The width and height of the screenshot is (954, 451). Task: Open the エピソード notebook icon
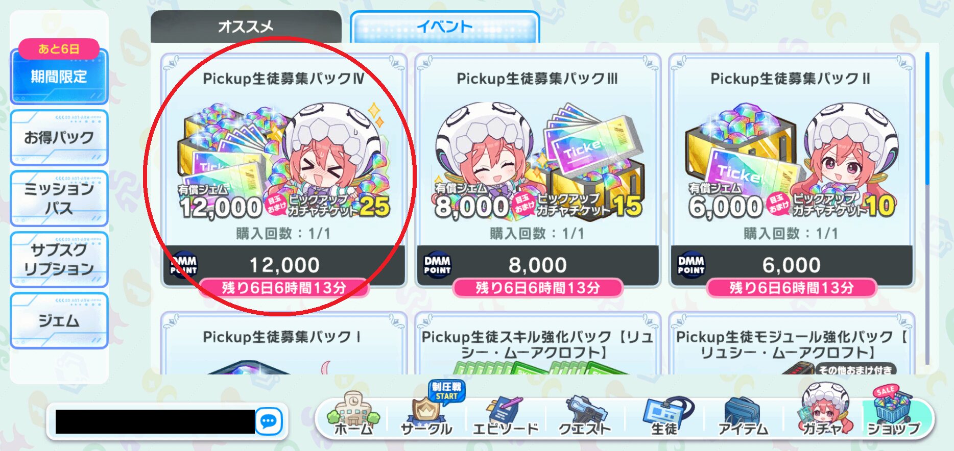point(505,414)
